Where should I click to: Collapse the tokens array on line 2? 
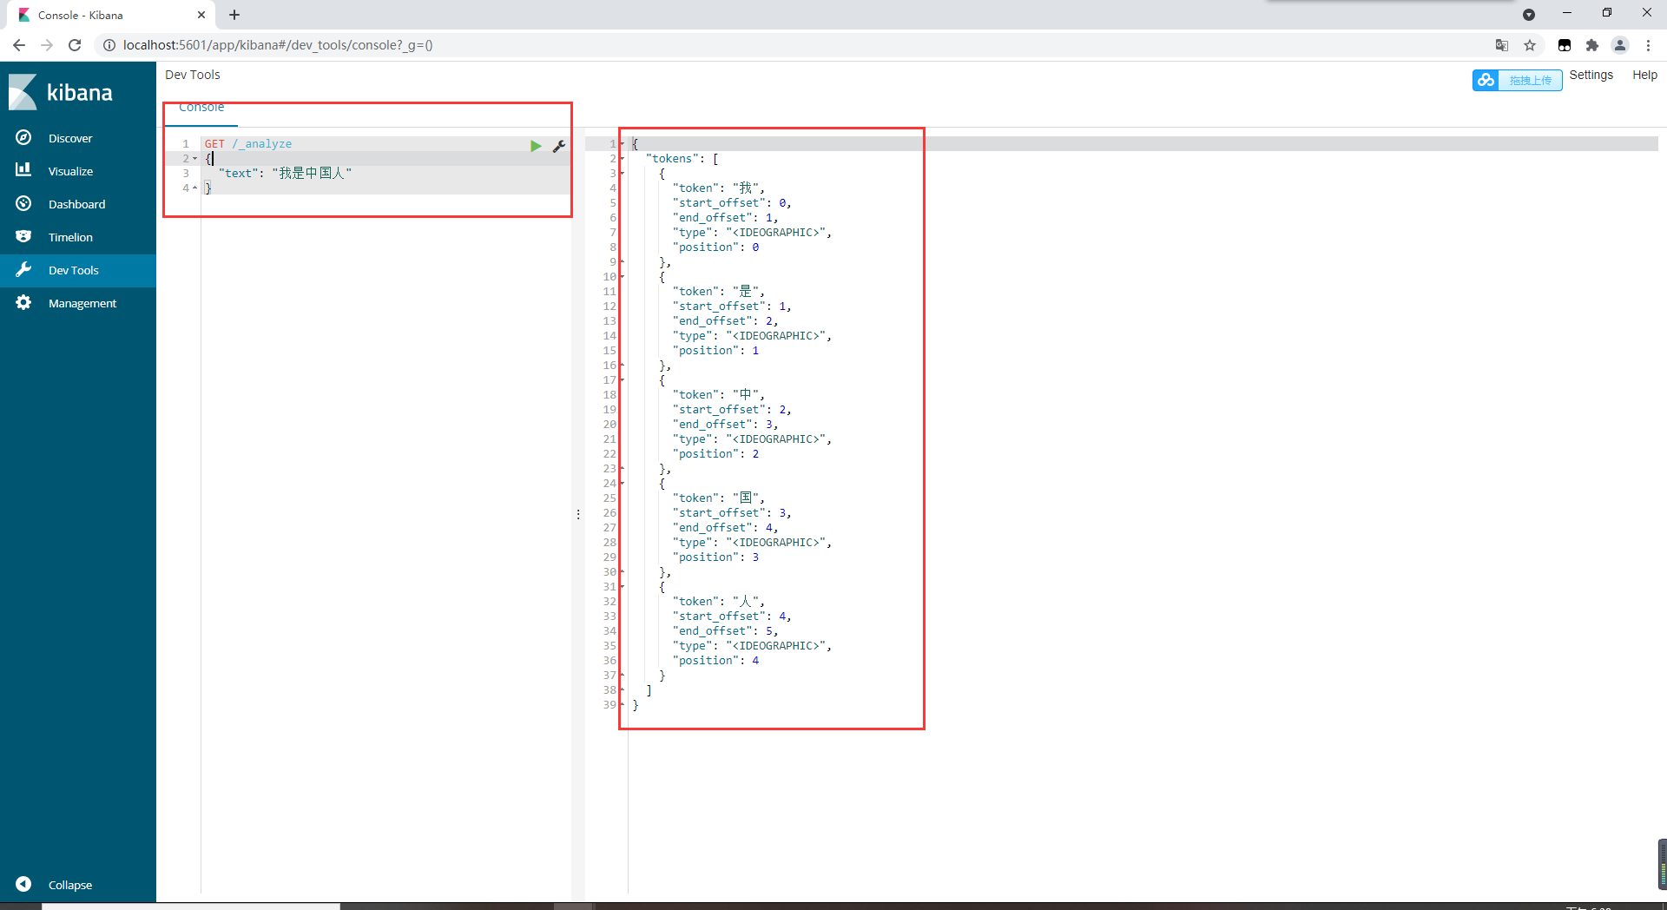[x=622, y=159]
